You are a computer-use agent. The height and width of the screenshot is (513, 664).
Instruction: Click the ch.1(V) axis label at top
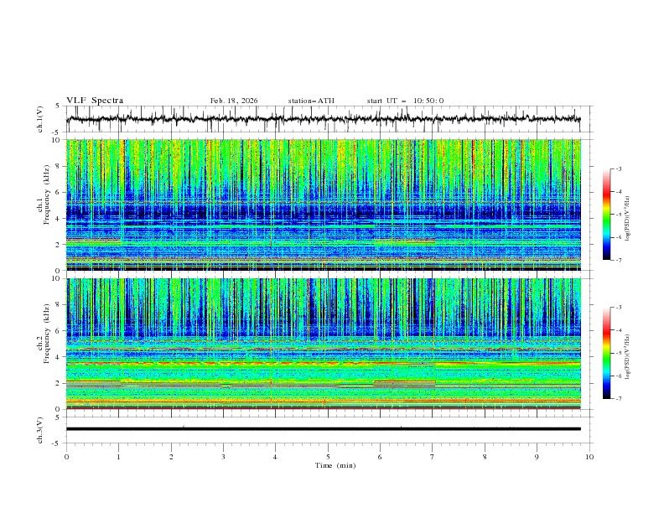tap(40, 119)
